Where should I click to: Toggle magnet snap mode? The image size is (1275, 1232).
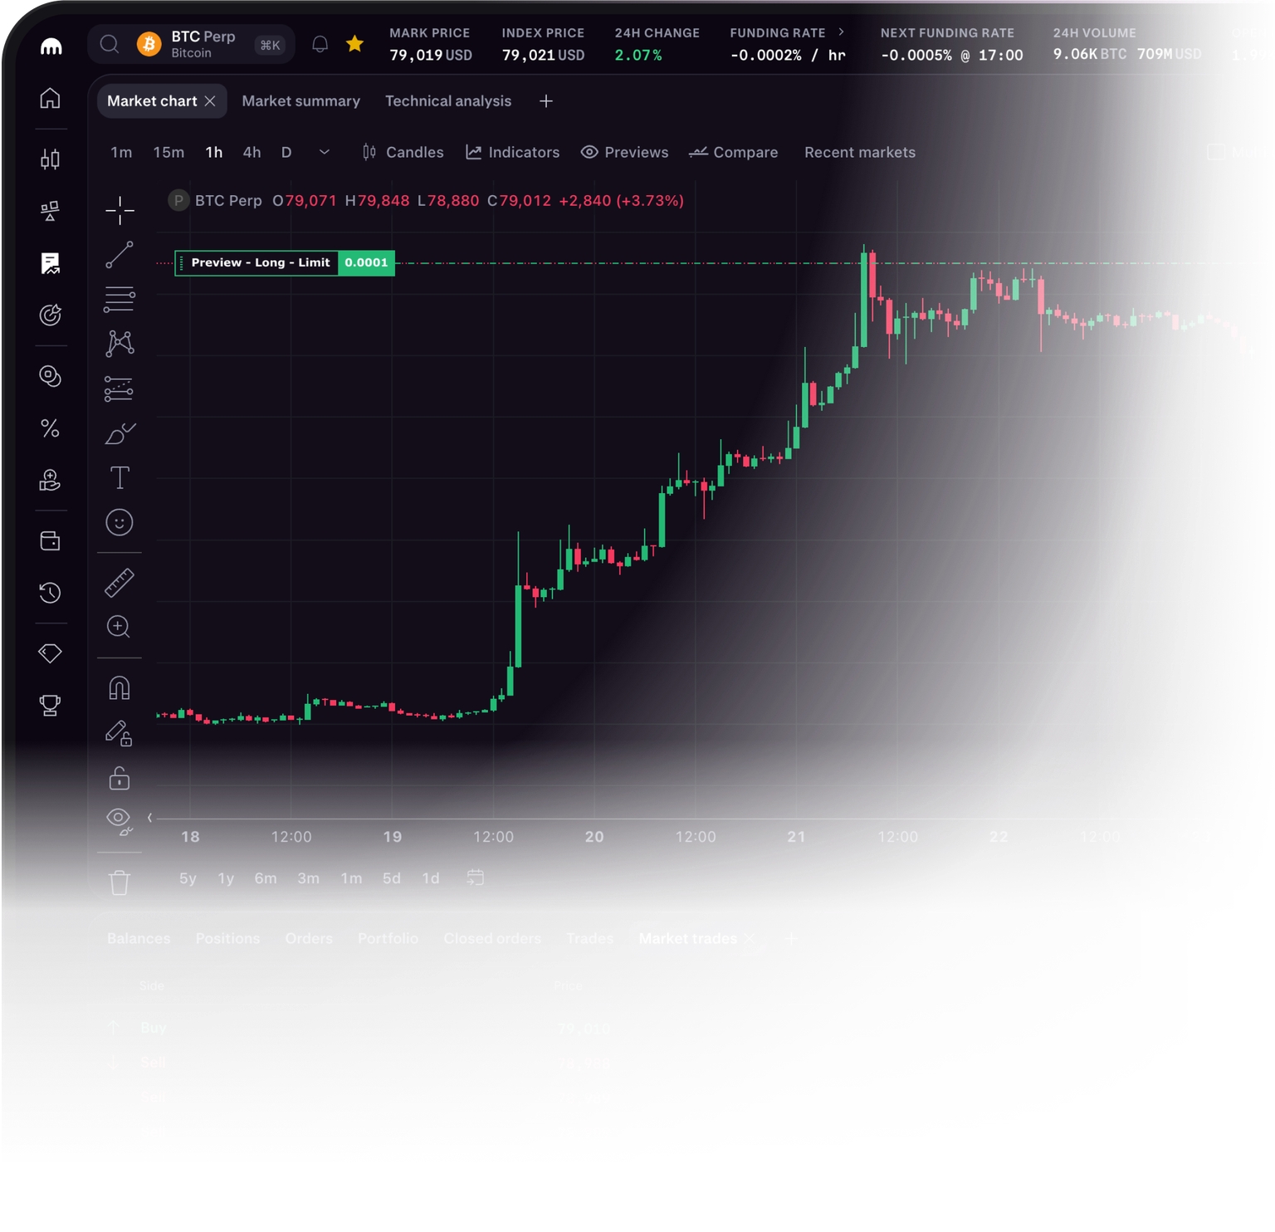tap(120, 688)
